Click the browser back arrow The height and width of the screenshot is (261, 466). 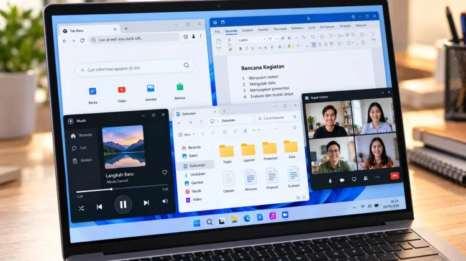[65, 41]
